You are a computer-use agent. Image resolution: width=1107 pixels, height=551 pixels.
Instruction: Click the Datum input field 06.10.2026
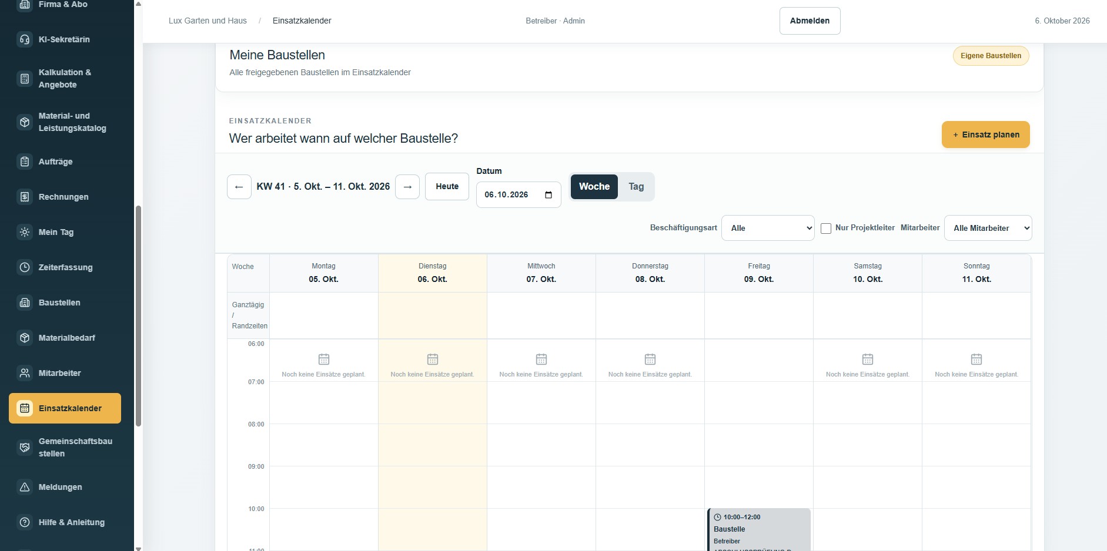519,194
